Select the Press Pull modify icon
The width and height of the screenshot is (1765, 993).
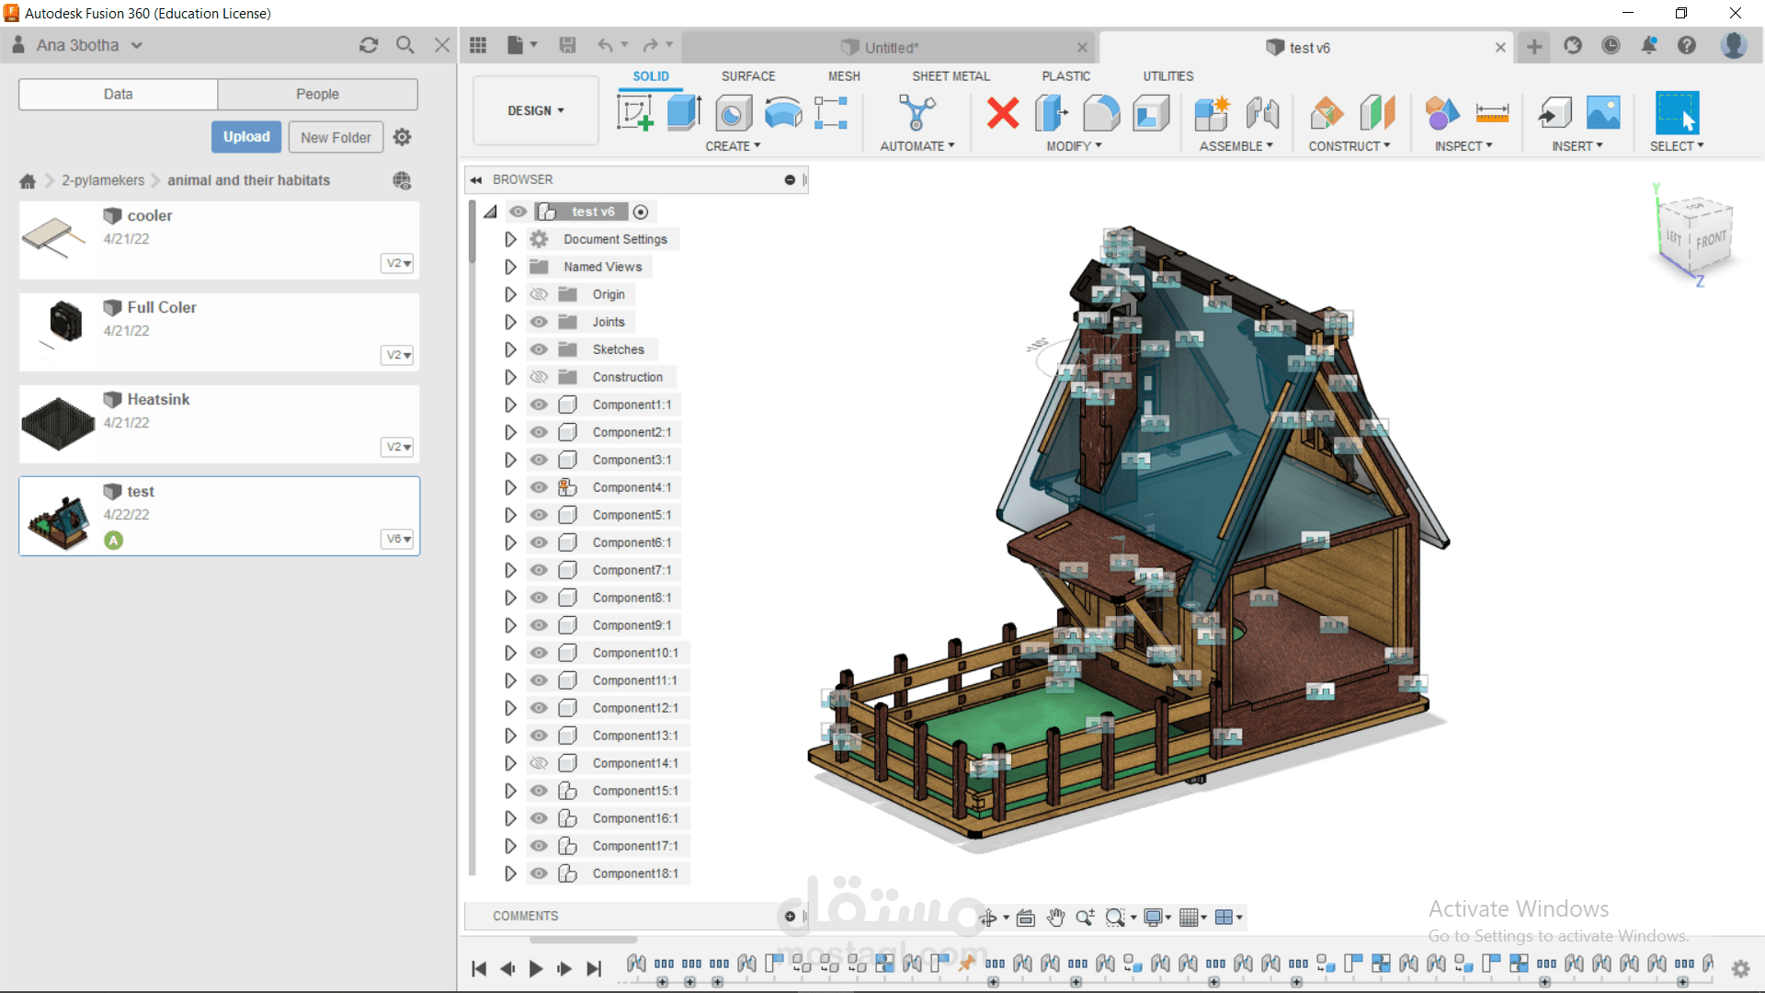click(x=1051, y=113)
